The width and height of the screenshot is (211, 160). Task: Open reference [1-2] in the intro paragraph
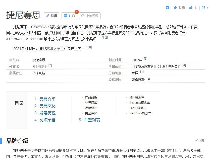pyautogui.click(x=105, y=38)
